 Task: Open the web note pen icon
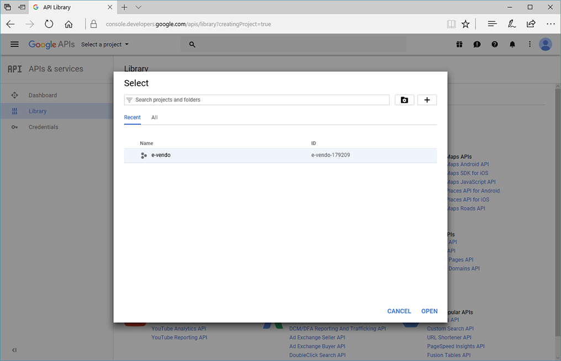tap(512, 24)
